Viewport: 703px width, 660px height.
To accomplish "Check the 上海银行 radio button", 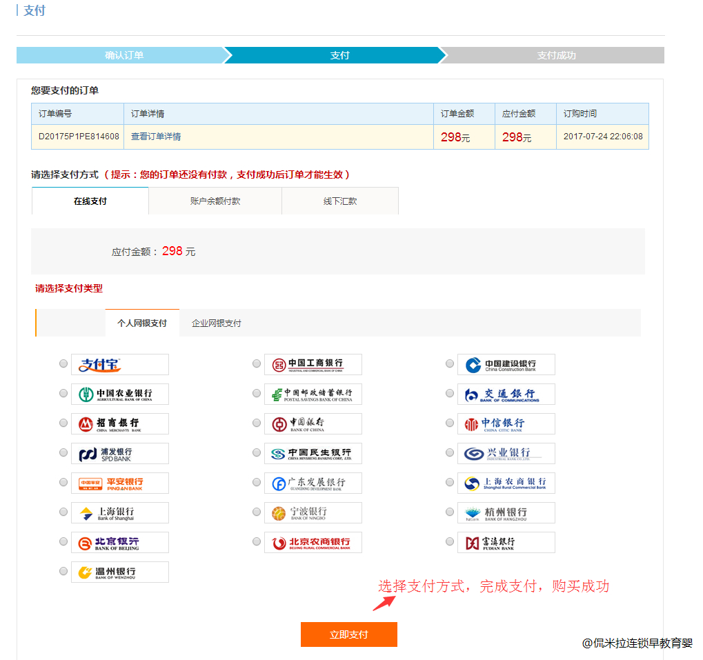I will coord(63,512).
